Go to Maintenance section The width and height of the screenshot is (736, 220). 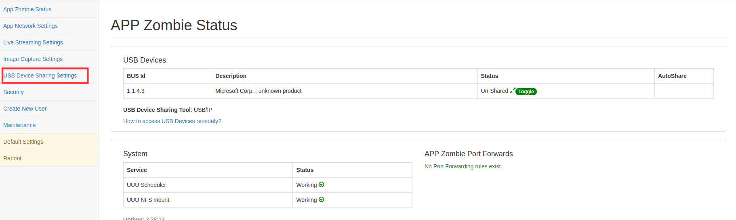click(19, 125)
